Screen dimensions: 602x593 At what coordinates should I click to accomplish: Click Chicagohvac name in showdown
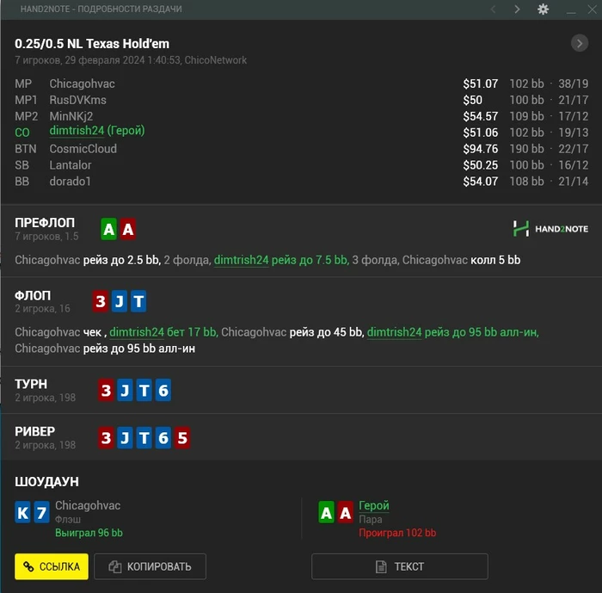click(88, 505)
